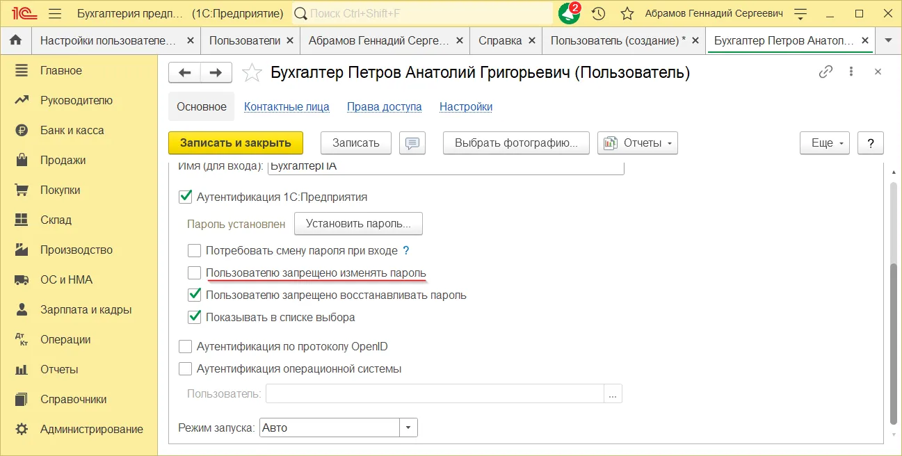This screenshot has height=456, width=902.
Task: Enable 'Пользователю запрещено изменять пароль' checkbox
Action: (195, 273)
